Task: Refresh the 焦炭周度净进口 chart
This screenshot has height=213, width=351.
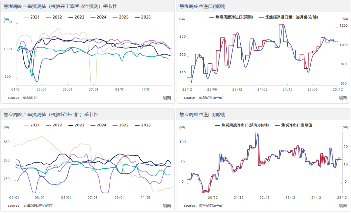Action: pyautogui.click(x=343, y=206)
